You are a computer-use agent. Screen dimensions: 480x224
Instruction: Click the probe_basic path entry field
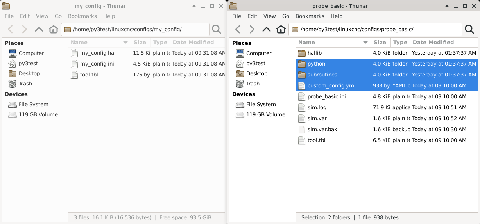tap(375, 29)
